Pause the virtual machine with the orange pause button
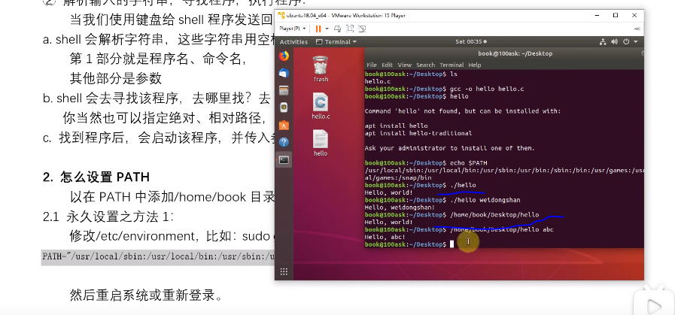 pos(318,29)
